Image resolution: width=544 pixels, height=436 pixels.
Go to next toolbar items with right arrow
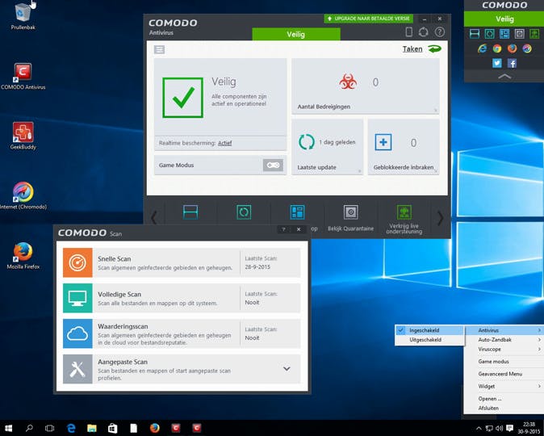click(440, 218)
